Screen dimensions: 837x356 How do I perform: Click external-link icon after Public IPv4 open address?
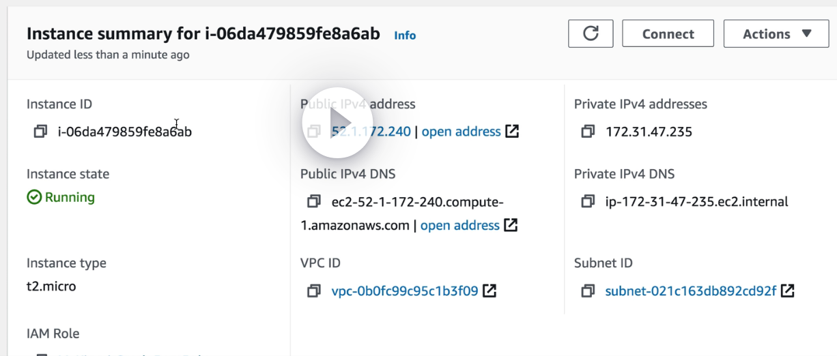(512, 132)
